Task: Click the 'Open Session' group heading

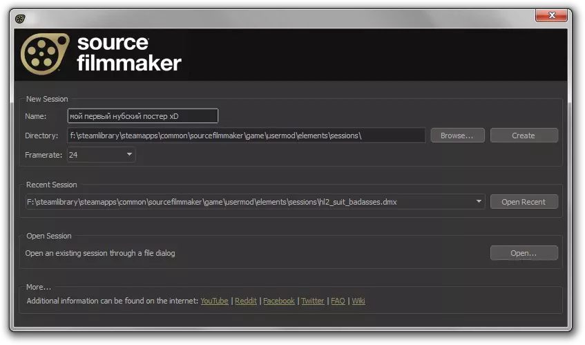Action: [49, 236]
